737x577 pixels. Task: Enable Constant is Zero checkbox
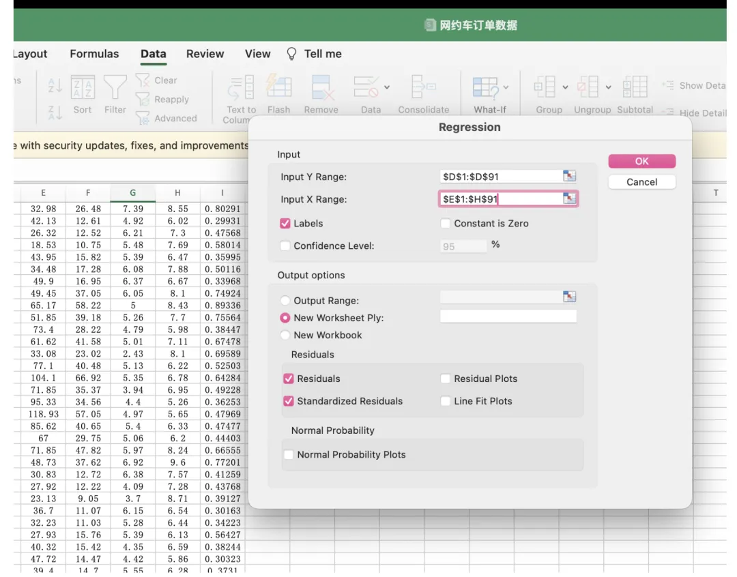click(445, 223)
